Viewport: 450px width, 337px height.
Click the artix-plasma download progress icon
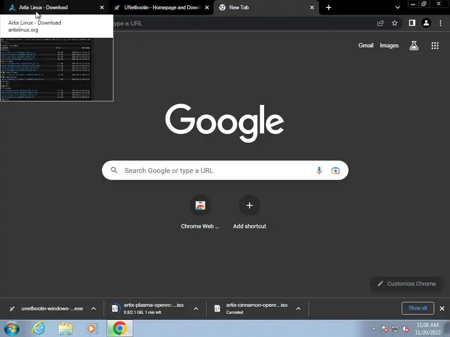[x=115, y=308]
